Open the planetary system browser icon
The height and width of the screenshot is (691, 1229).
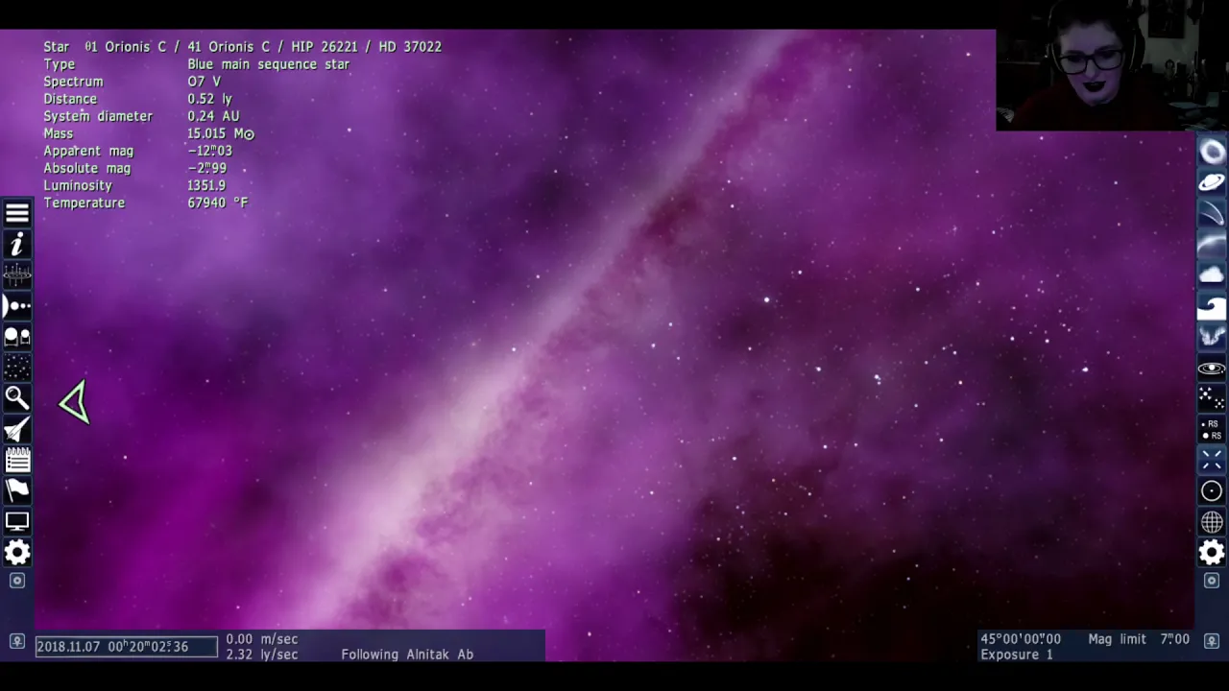click(x=17, y=337)
